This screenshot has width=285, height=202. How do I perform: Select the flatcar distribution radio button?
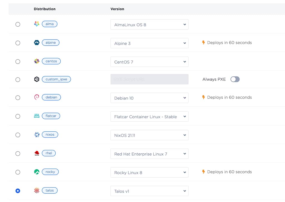(18, 116)
